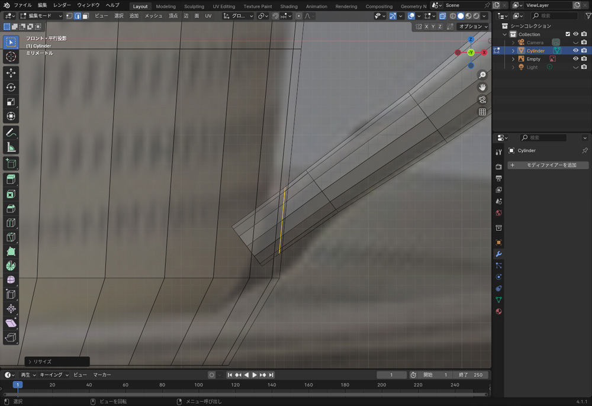
Task: Click the Measure tool icon
Action: coord(11,147)
